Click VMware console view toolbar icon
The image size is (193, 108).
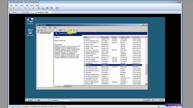tap(57, 8)
